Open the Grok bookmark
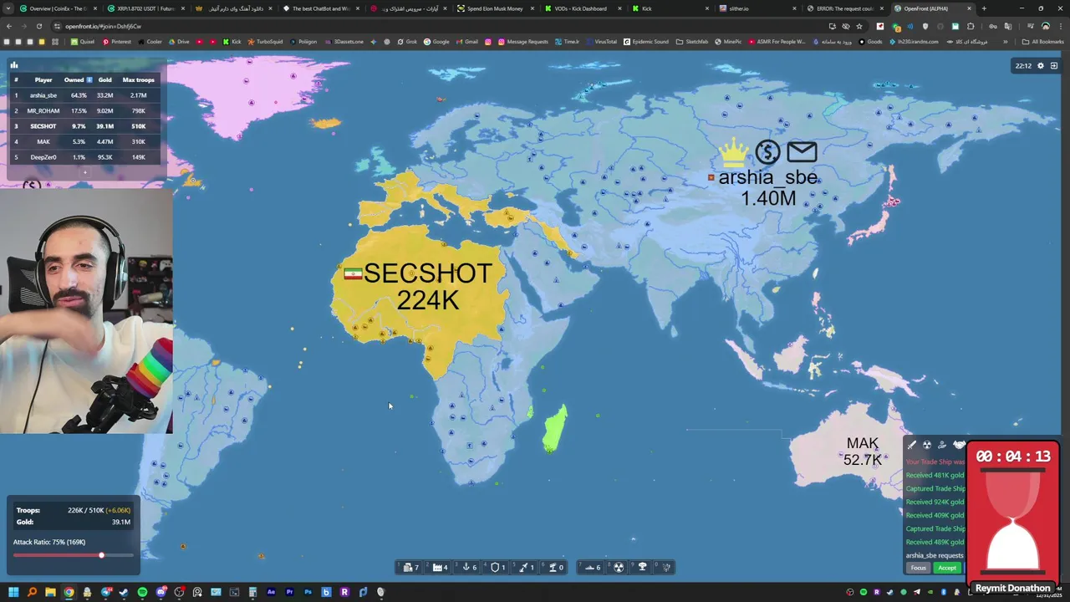1070x602 pixels. tap(407, 42)
